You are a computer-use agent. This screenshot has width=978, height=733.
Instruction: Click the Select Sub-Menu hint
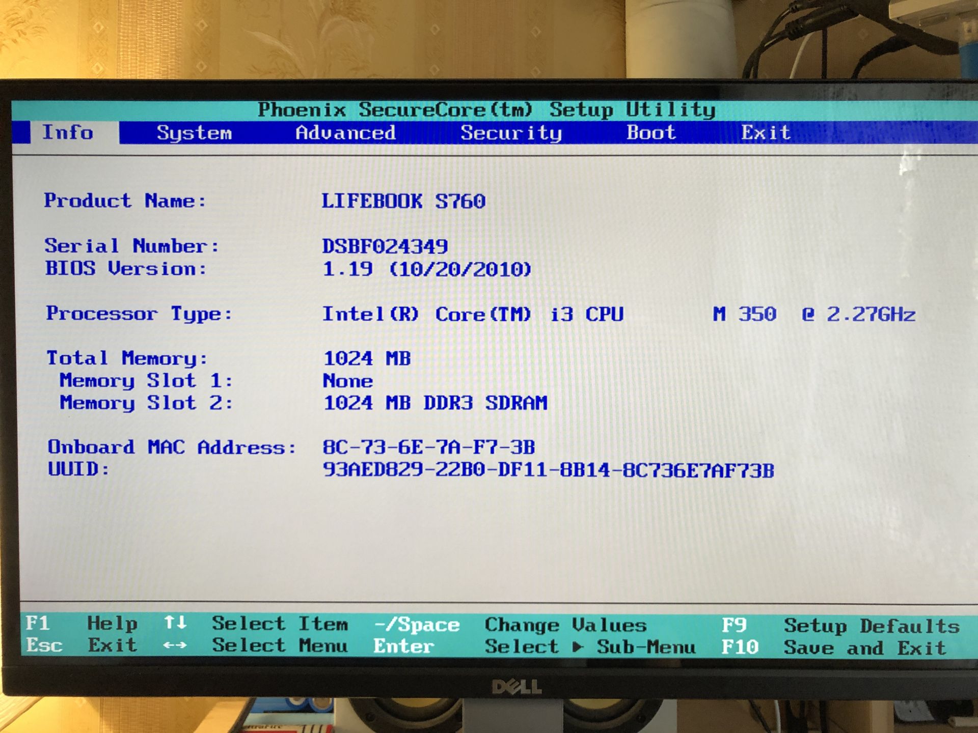(590, 646)
